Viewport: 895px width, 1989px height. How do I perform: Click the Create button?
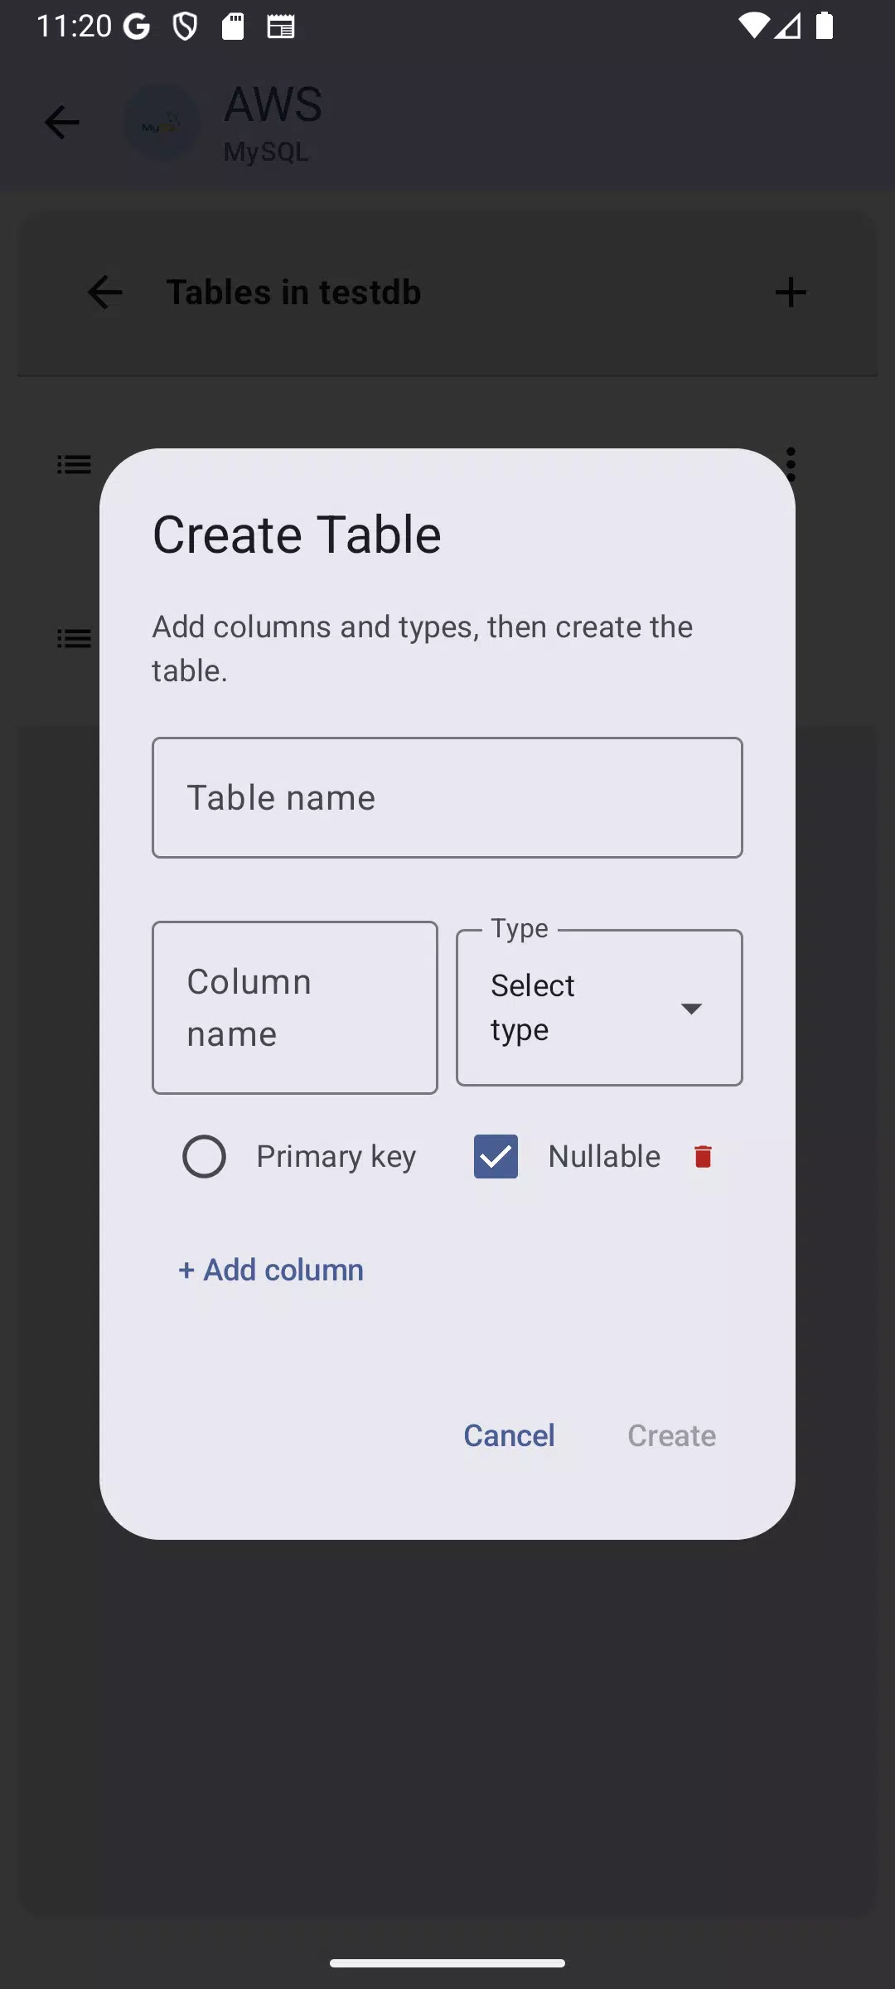pyautogui.click(x=671, y=1435)
